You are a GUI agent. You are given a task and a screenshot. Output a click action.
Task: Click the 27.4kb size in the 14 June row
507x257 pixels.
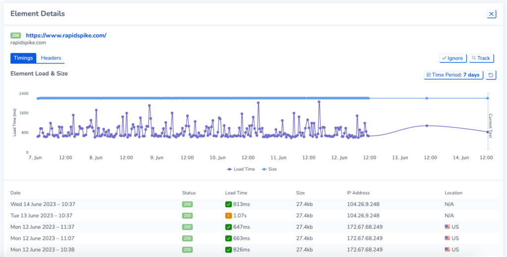click(304, 205)
